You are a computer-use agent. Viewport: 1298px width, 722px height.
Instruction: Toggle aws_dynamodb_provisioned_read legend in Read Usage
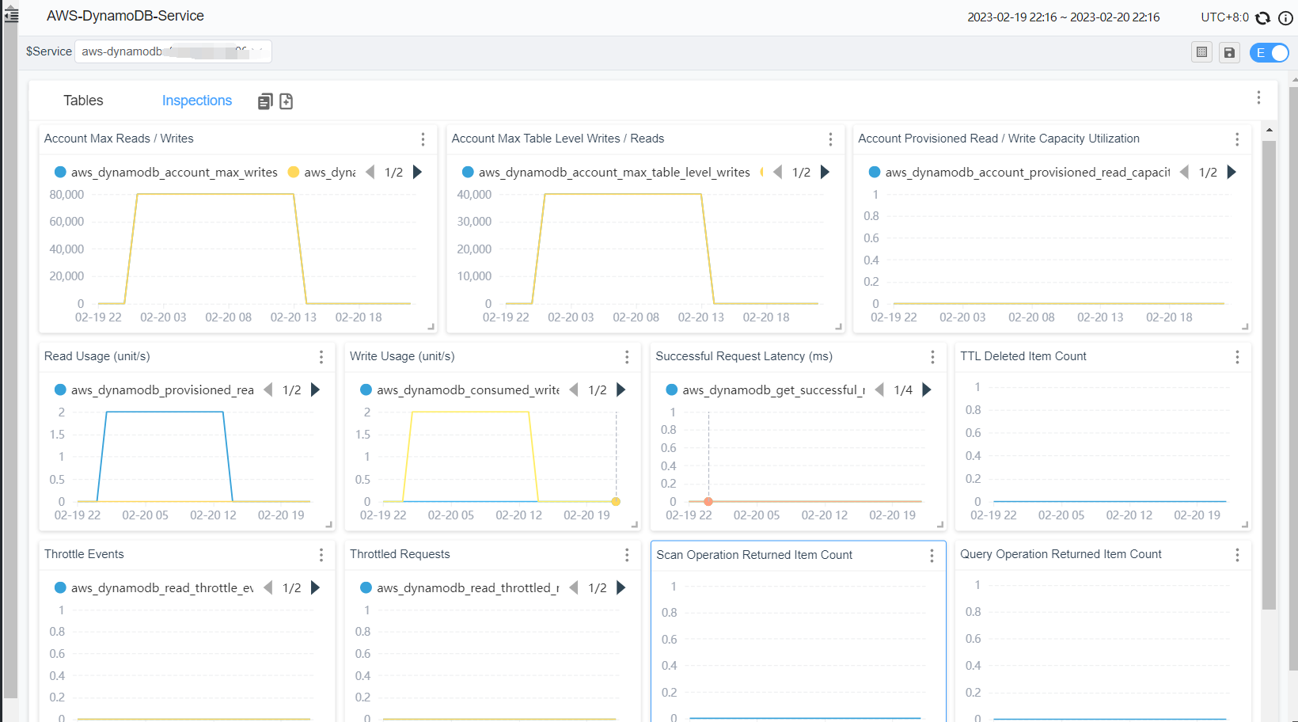154,390
